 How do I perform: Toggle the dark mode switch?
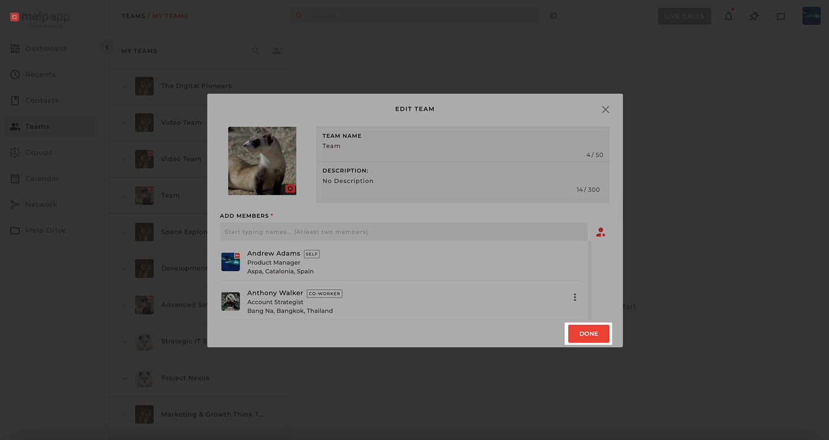[x=553, y=16]
